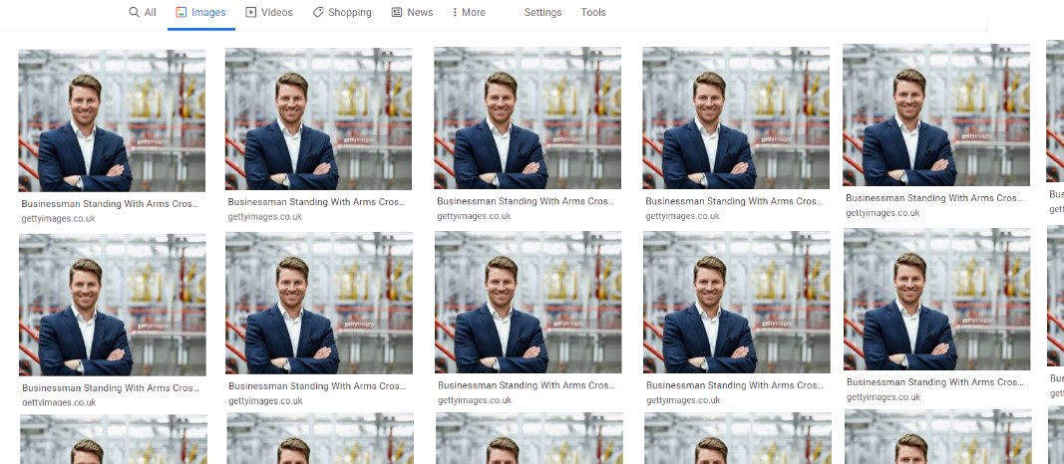The height and width of the screenshot is (464, 1064).
Task: Switch to the All search results tab
Action: [143, 12]
